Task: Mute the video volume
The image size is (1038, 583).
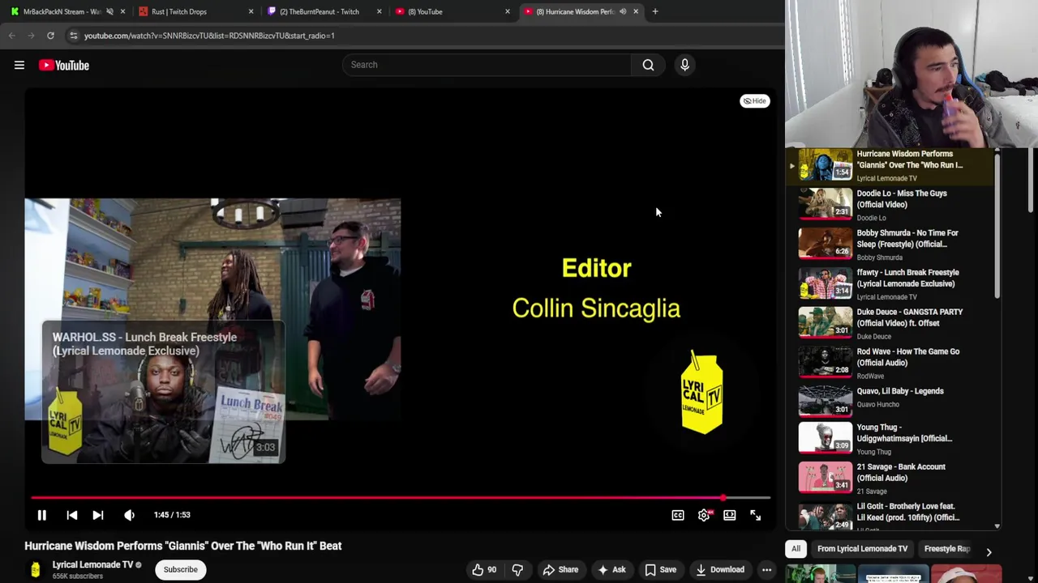Action: (x=129, y=515)
